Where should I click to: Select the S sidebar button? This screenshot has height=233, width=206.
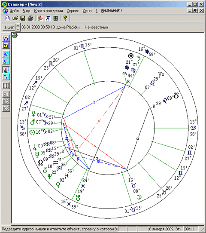point(6,61)
